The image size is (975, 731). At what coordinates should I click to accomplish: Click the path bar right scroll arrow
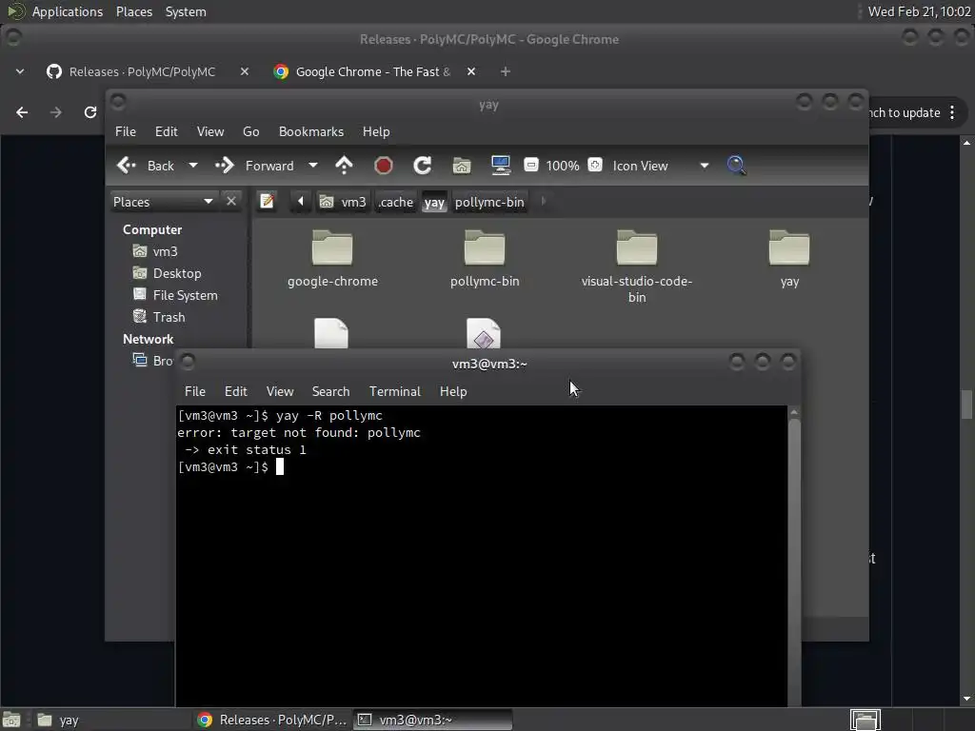point(544,202)
